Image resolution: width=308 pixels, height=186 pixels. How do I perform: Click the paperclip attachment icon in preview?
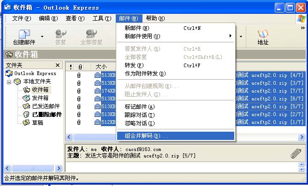point(296,154)
